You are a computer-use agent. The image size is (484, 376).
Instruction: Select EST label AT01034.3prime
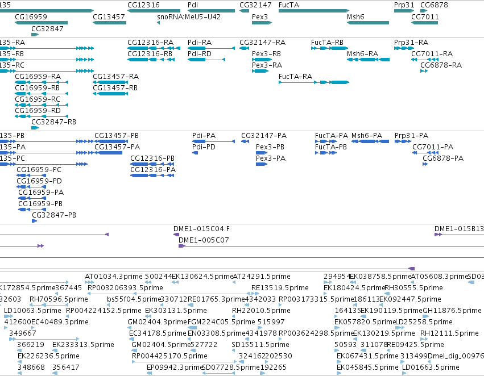[x=114, y=277]
